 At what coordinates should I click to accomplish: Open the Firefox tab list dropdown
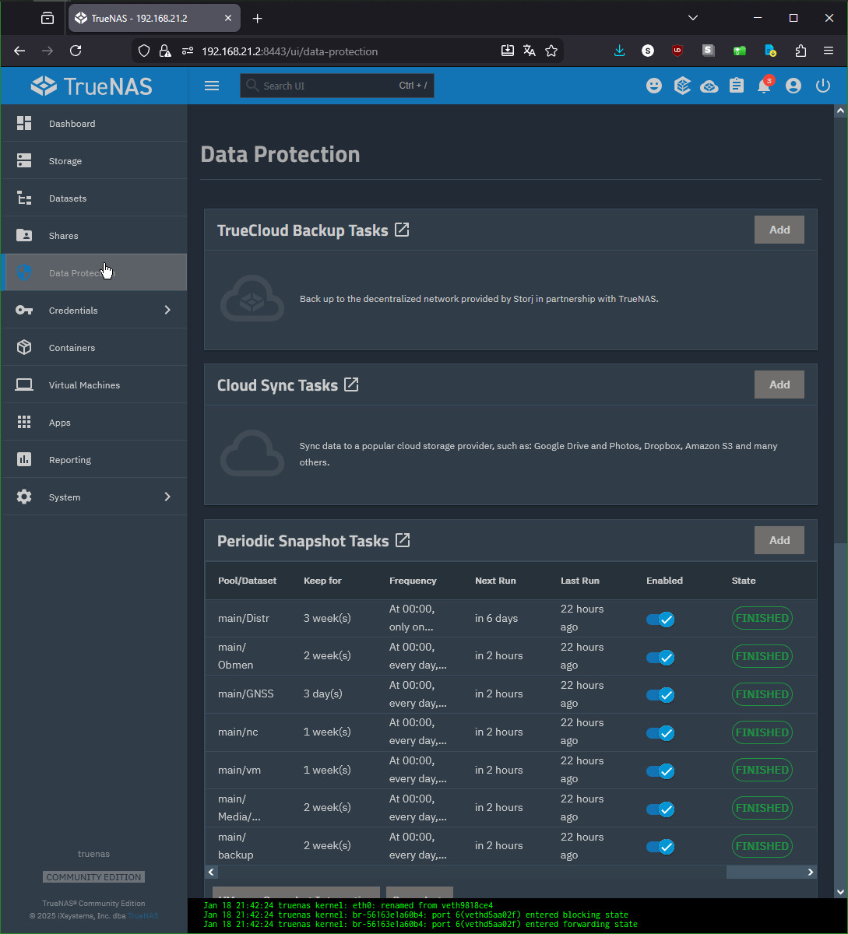pyautogui.click(x=693, y=18)
